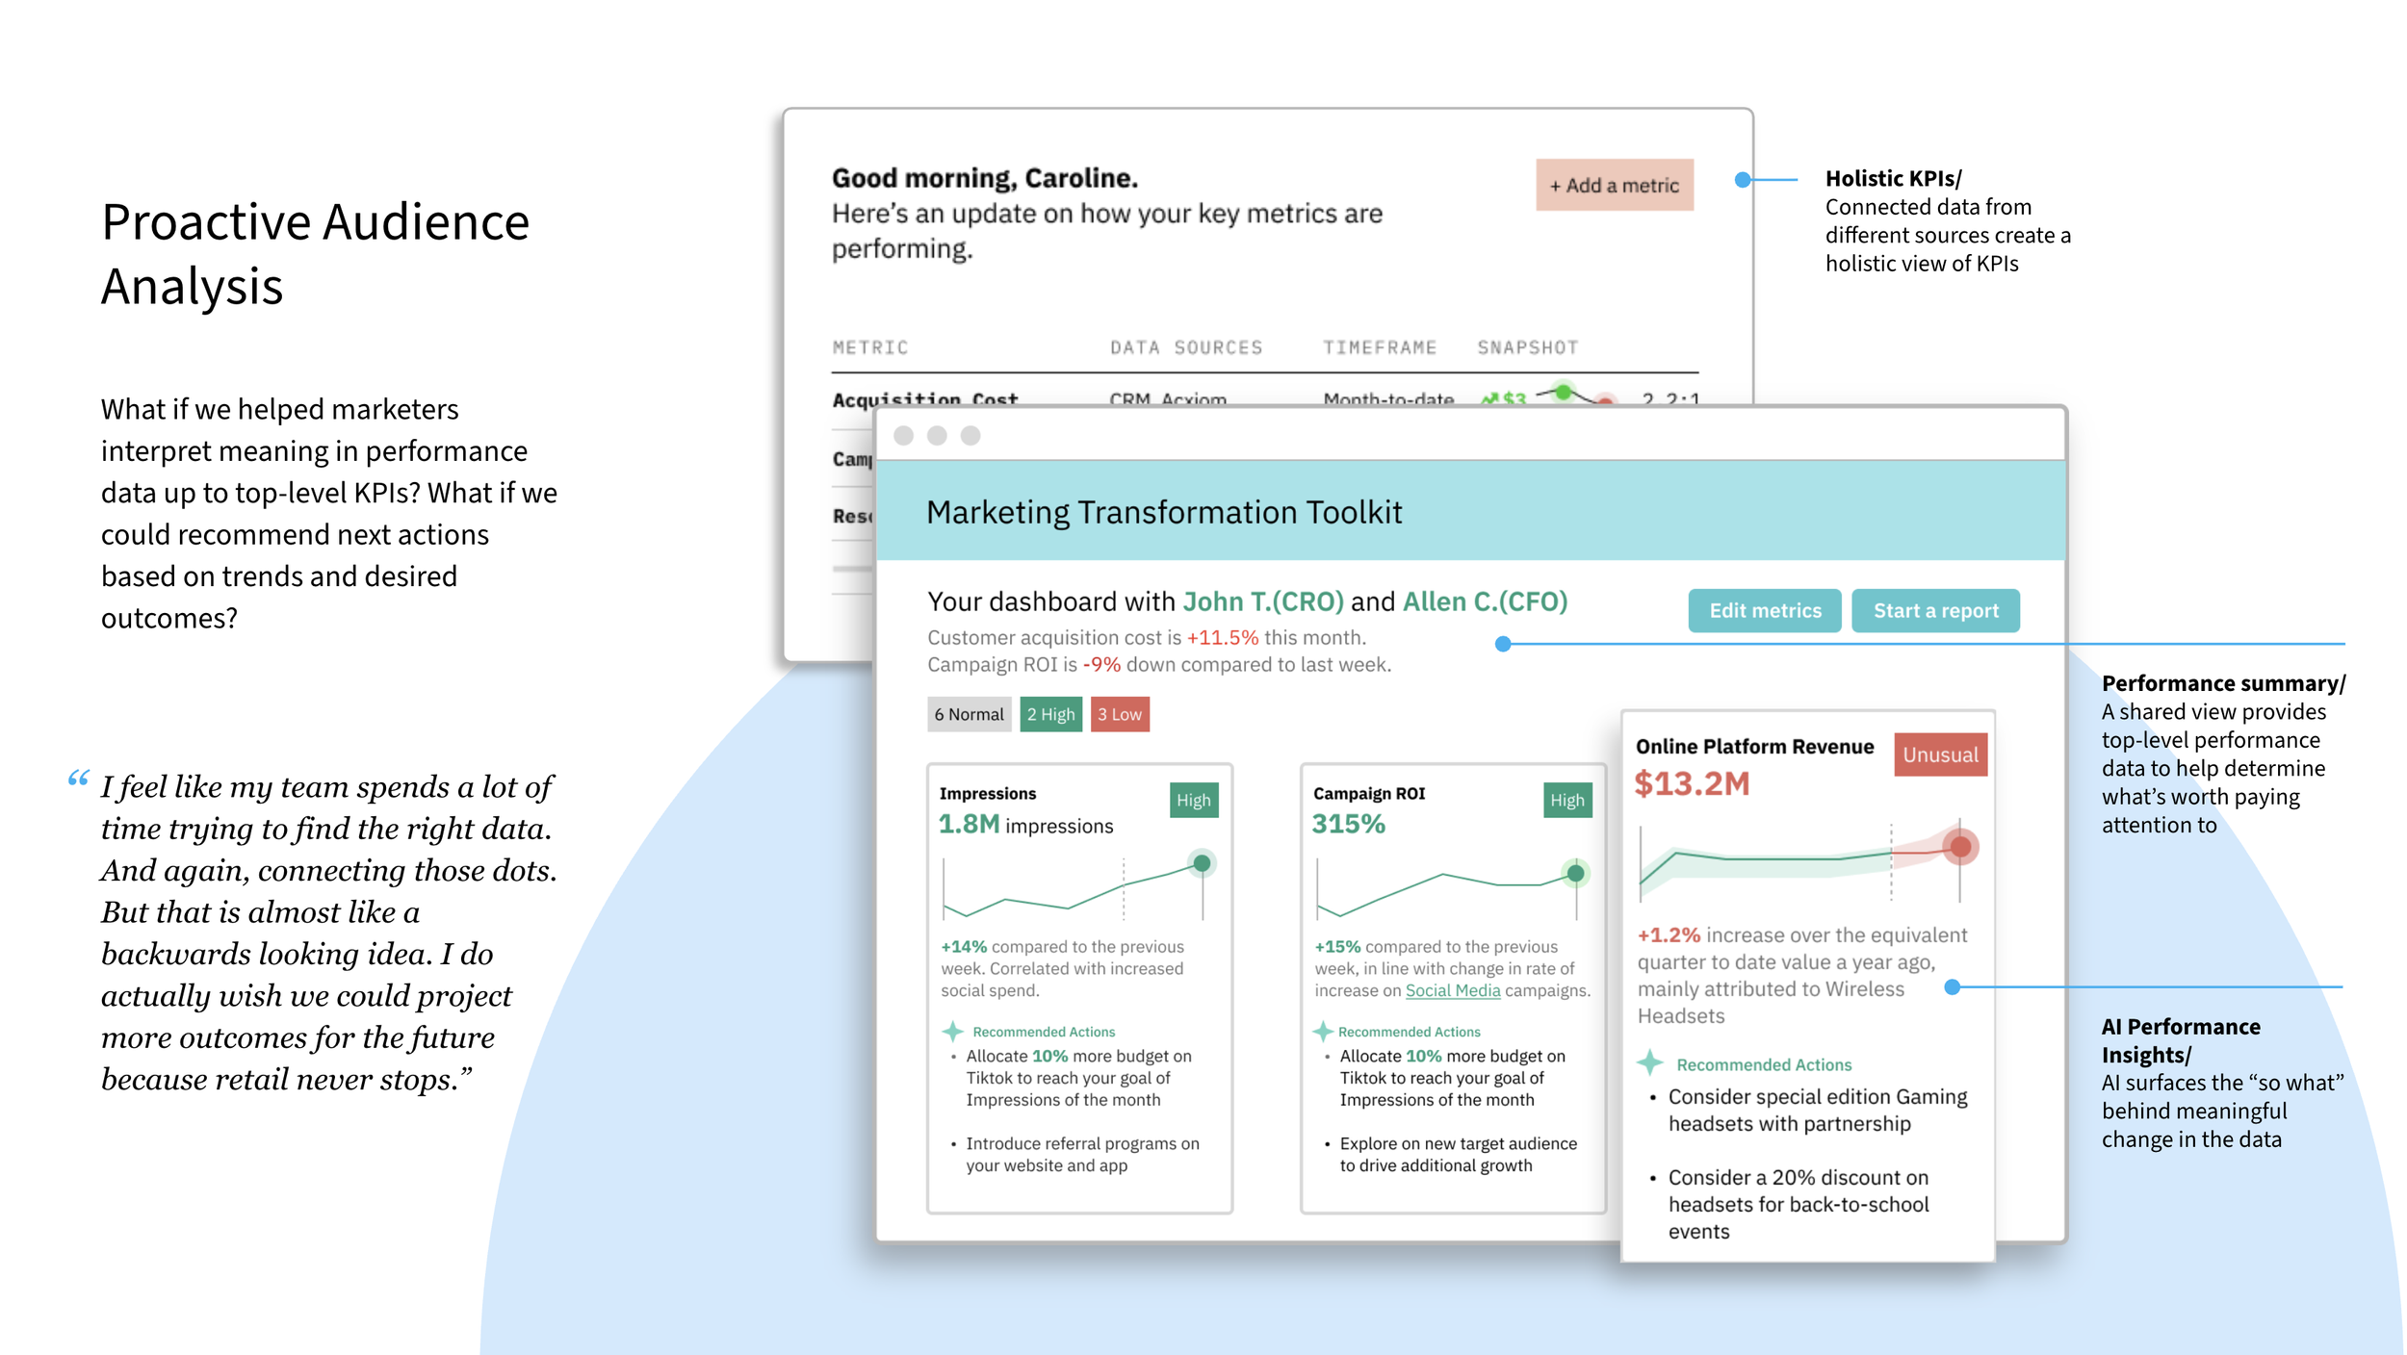Sort by the 'DATA SOURCES' column header

[1185, 347]
